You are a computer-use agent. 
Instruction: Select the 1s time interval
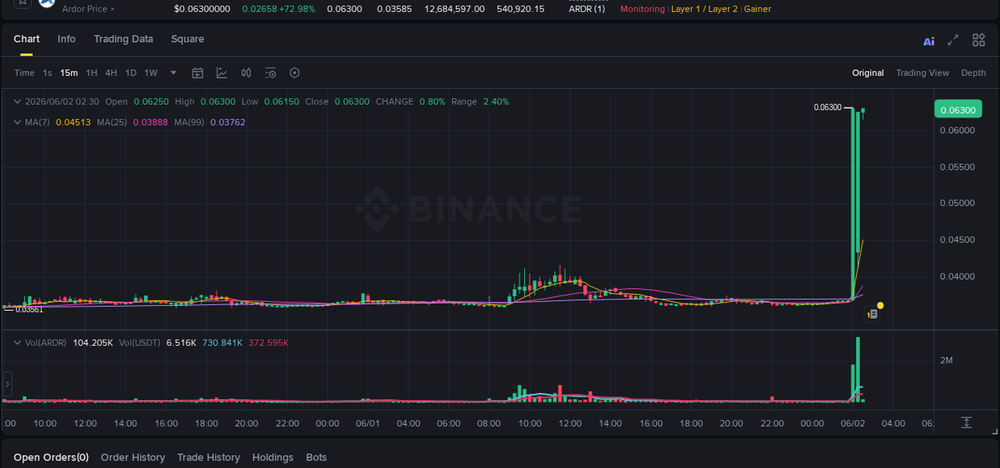[x=47, y=73]
